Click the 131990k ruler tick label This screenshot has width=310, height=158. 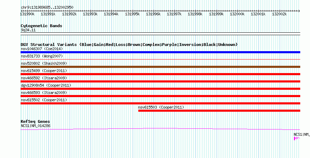27,14
